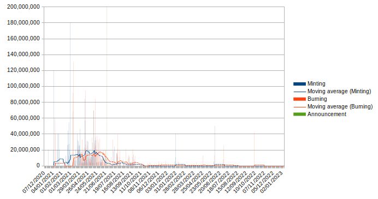Select the 'Burning' legend label
The width and height of the screenshot is (378, 199).
tap(317, 99)
